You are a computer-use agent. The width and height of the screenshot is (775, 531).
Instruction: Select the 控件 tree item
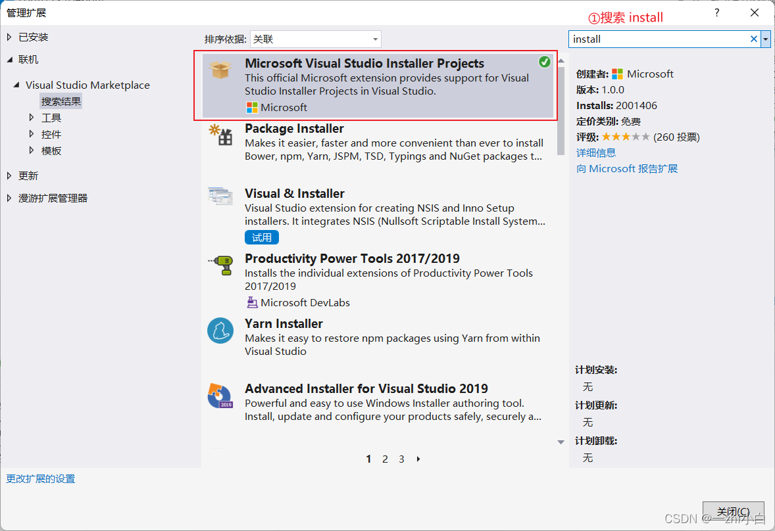(51, 134)
